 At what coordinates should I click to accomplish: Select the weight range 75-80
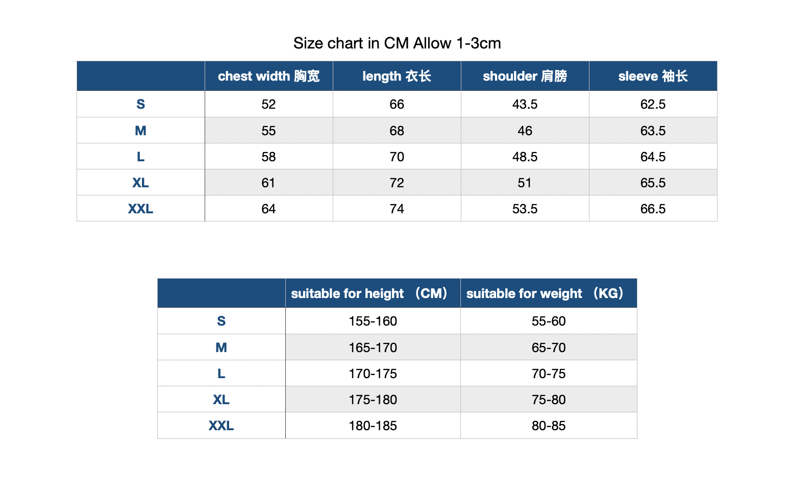coord(549,400)
